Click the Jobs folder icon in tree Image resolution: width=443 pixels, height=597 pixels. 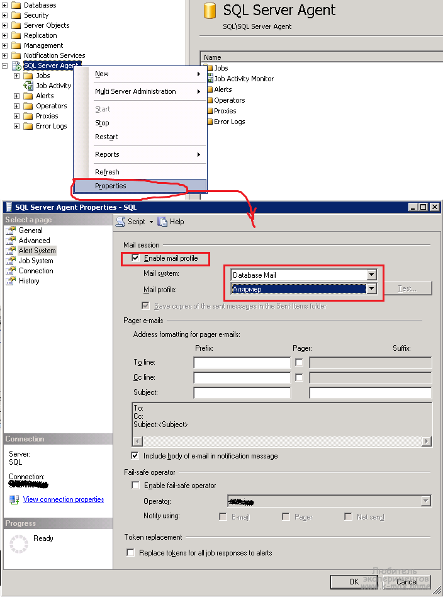pyautogui.click(x=28, y=76)
